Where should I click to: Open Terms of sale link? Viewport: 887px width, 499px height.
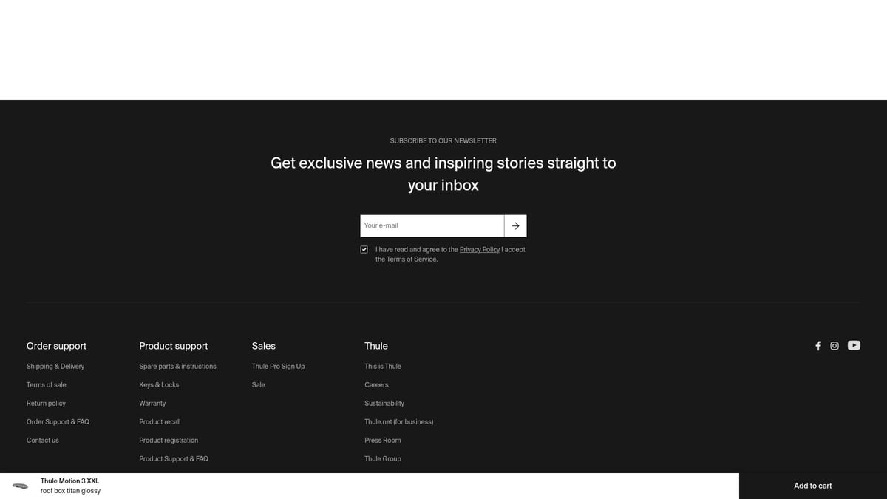click(46, 385)
